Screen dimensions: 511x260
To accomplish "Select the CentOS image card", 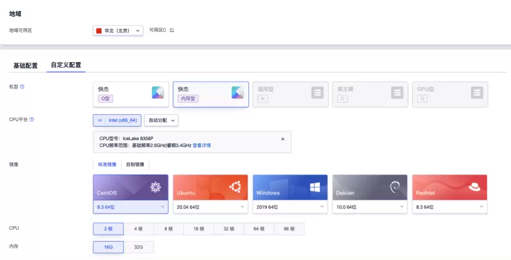I will click(130, 187).
